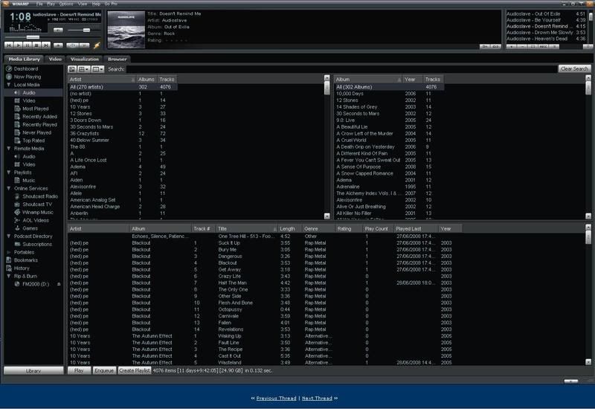Start playback with the Play button
This screenshot has height=409, width=595.
click(18, 45)
